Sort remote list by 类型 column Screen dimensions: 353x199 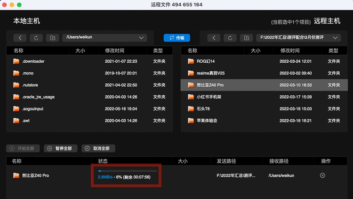tap(333, 50)
